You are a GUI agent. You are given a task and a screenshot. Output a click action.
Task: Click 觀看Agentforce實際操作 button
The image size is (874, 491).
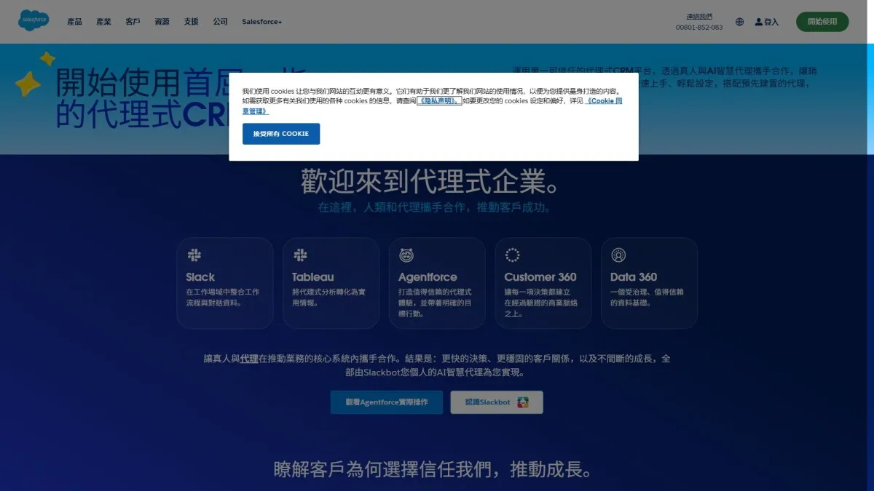pos(386,402)
